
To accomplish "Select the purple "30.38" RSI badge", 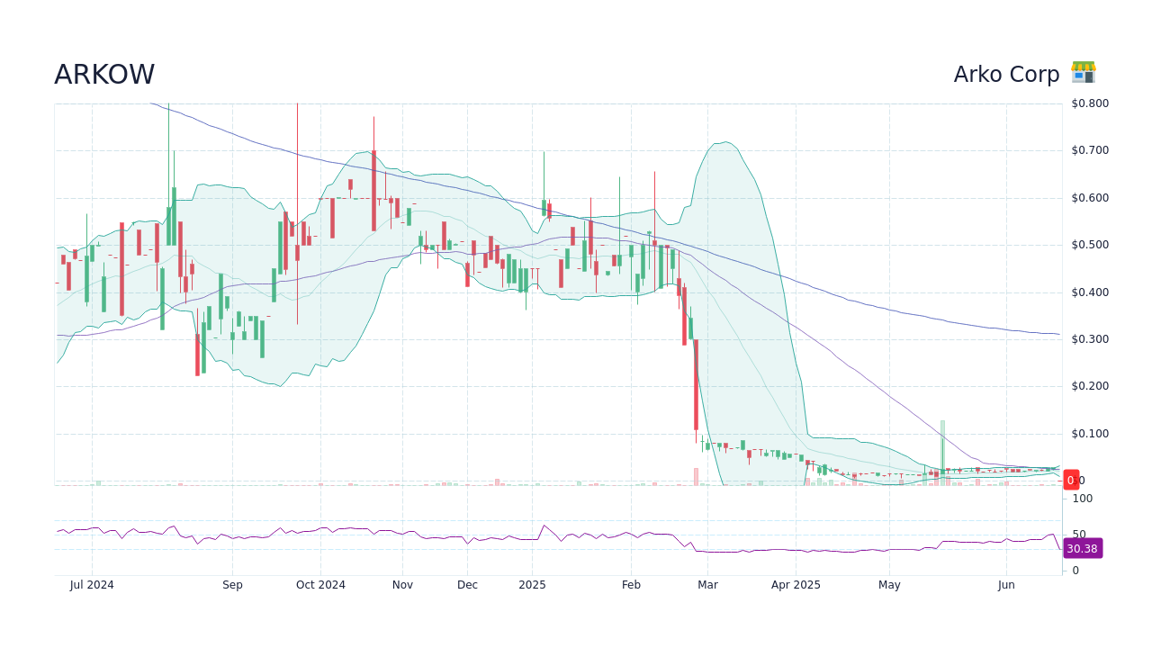I will [1083, 548].
